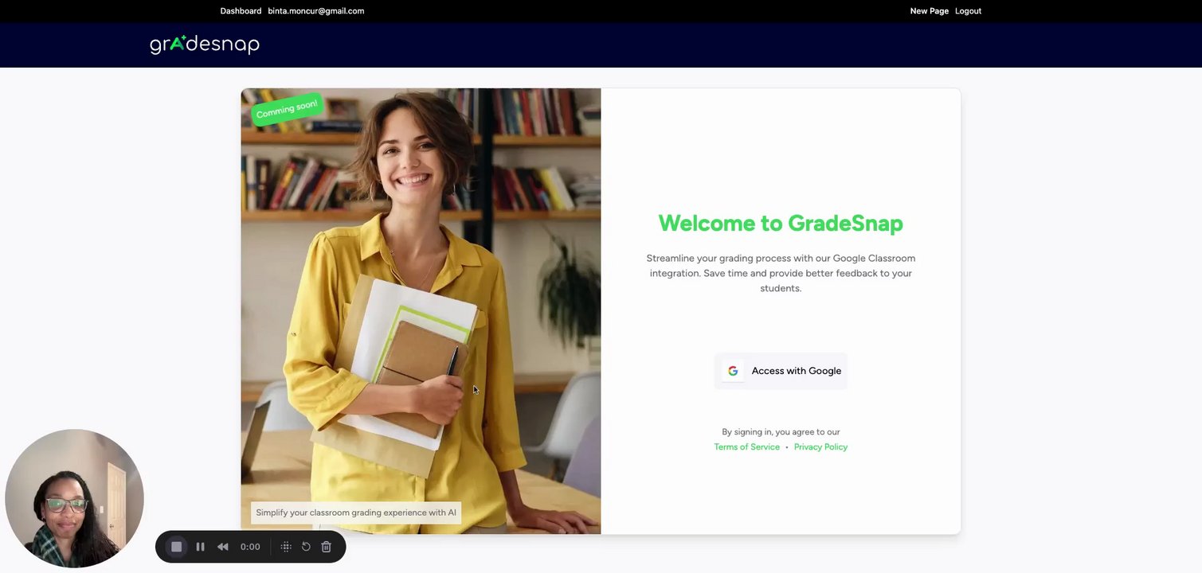The image size is (1202, 573).
Task: Open the Terms of Service link
Action: [746, 447]
